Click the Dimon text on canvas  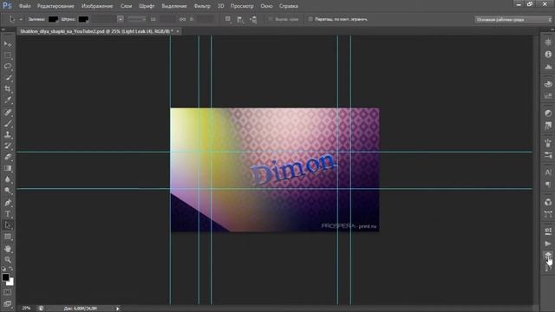[x=293, y=169]
